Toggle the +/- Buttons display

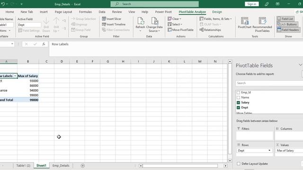(287, 24)
